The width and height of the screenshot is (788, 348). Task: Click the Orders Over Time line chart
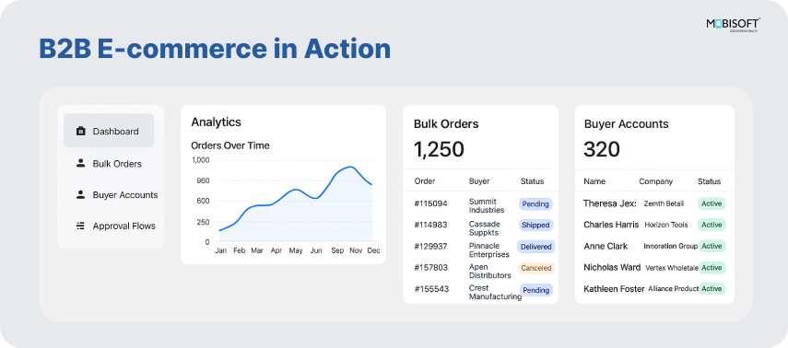tap(296, 203)
